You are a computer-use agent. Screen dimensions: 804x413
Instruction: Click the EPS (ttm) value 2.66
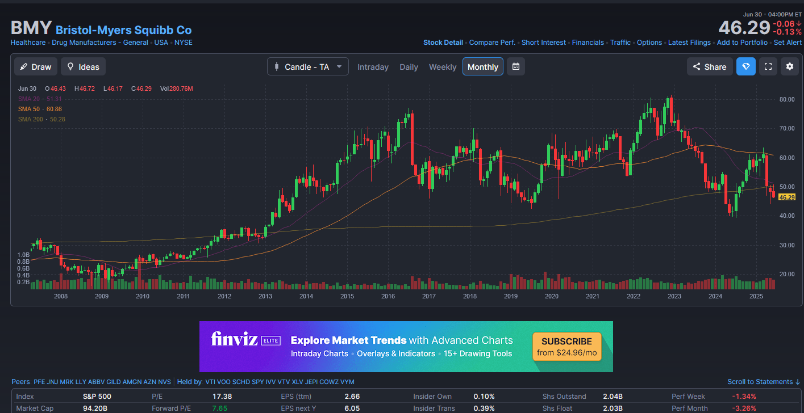coord(352,397)
